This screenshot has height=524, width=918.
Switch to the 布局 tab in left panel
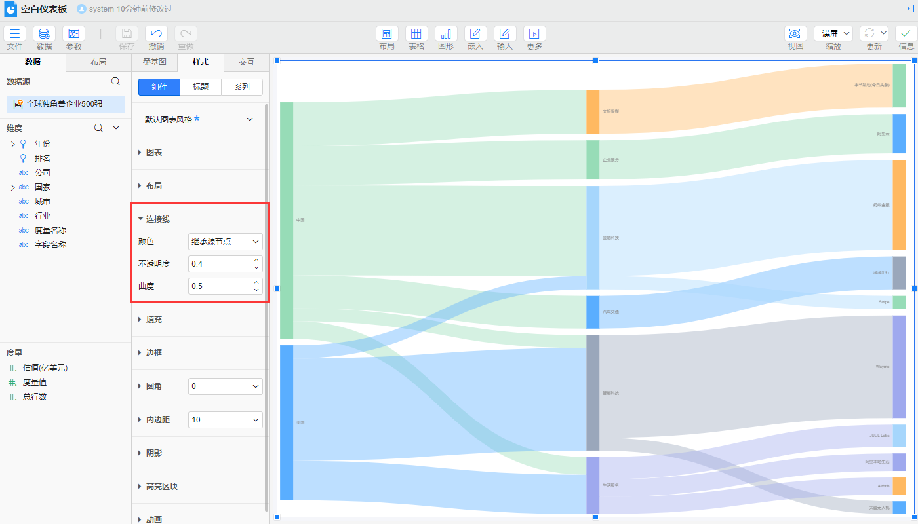coord(98,62)
